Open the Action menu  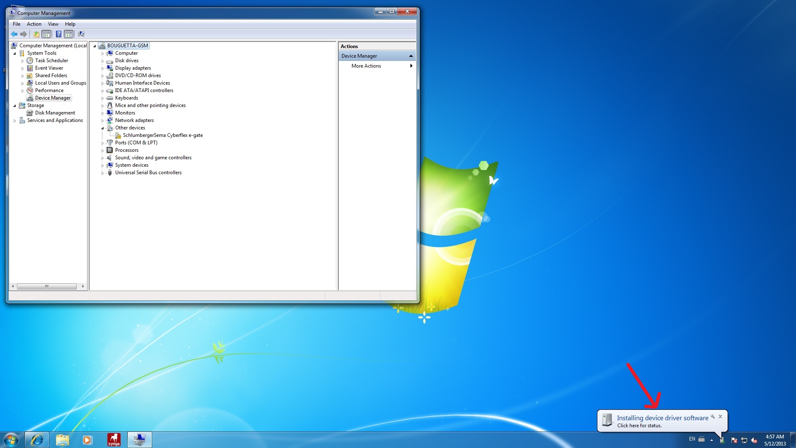pos(34,24)
